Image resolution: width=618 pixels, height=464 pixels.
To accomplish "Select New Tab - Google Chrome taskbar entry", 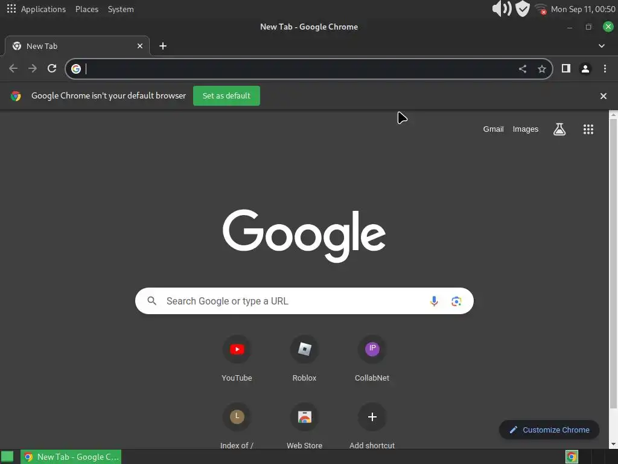I will 71,457.
